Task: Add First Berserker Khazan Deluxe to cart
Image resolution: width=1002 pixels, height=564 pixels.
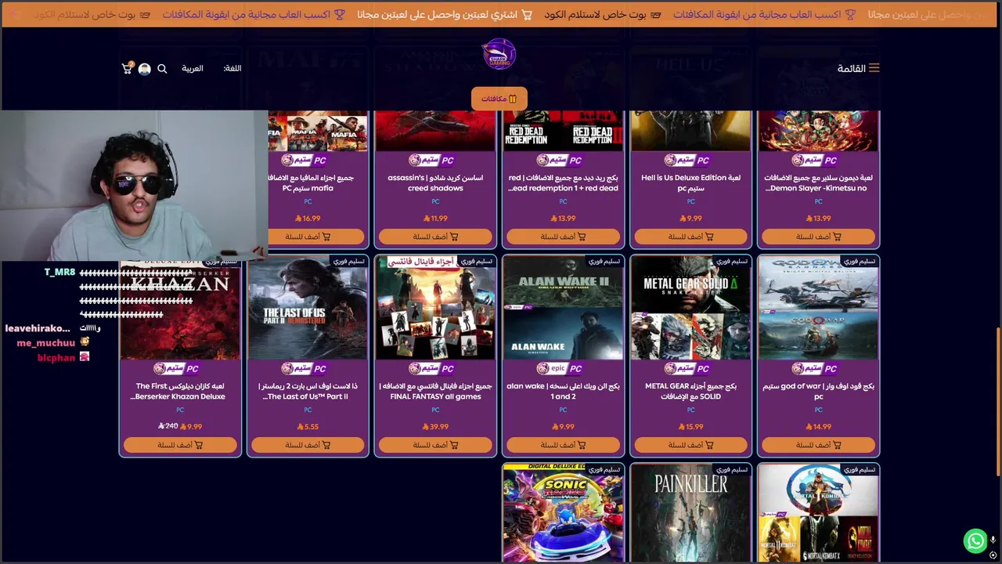Action: pyautogui.click(x=180, y=445)
